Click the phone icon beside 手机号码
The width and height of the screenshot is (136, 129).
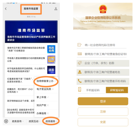pos(80,81)
